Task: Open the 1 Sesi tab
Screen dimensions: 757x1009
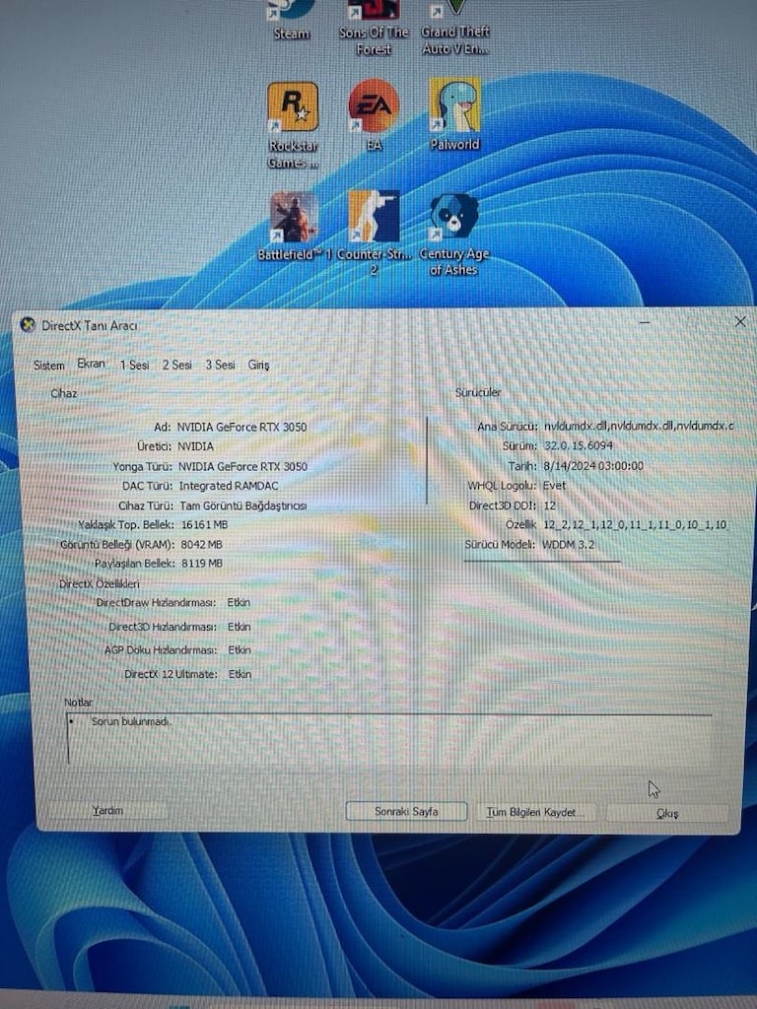Action: (x=134, y=365)
